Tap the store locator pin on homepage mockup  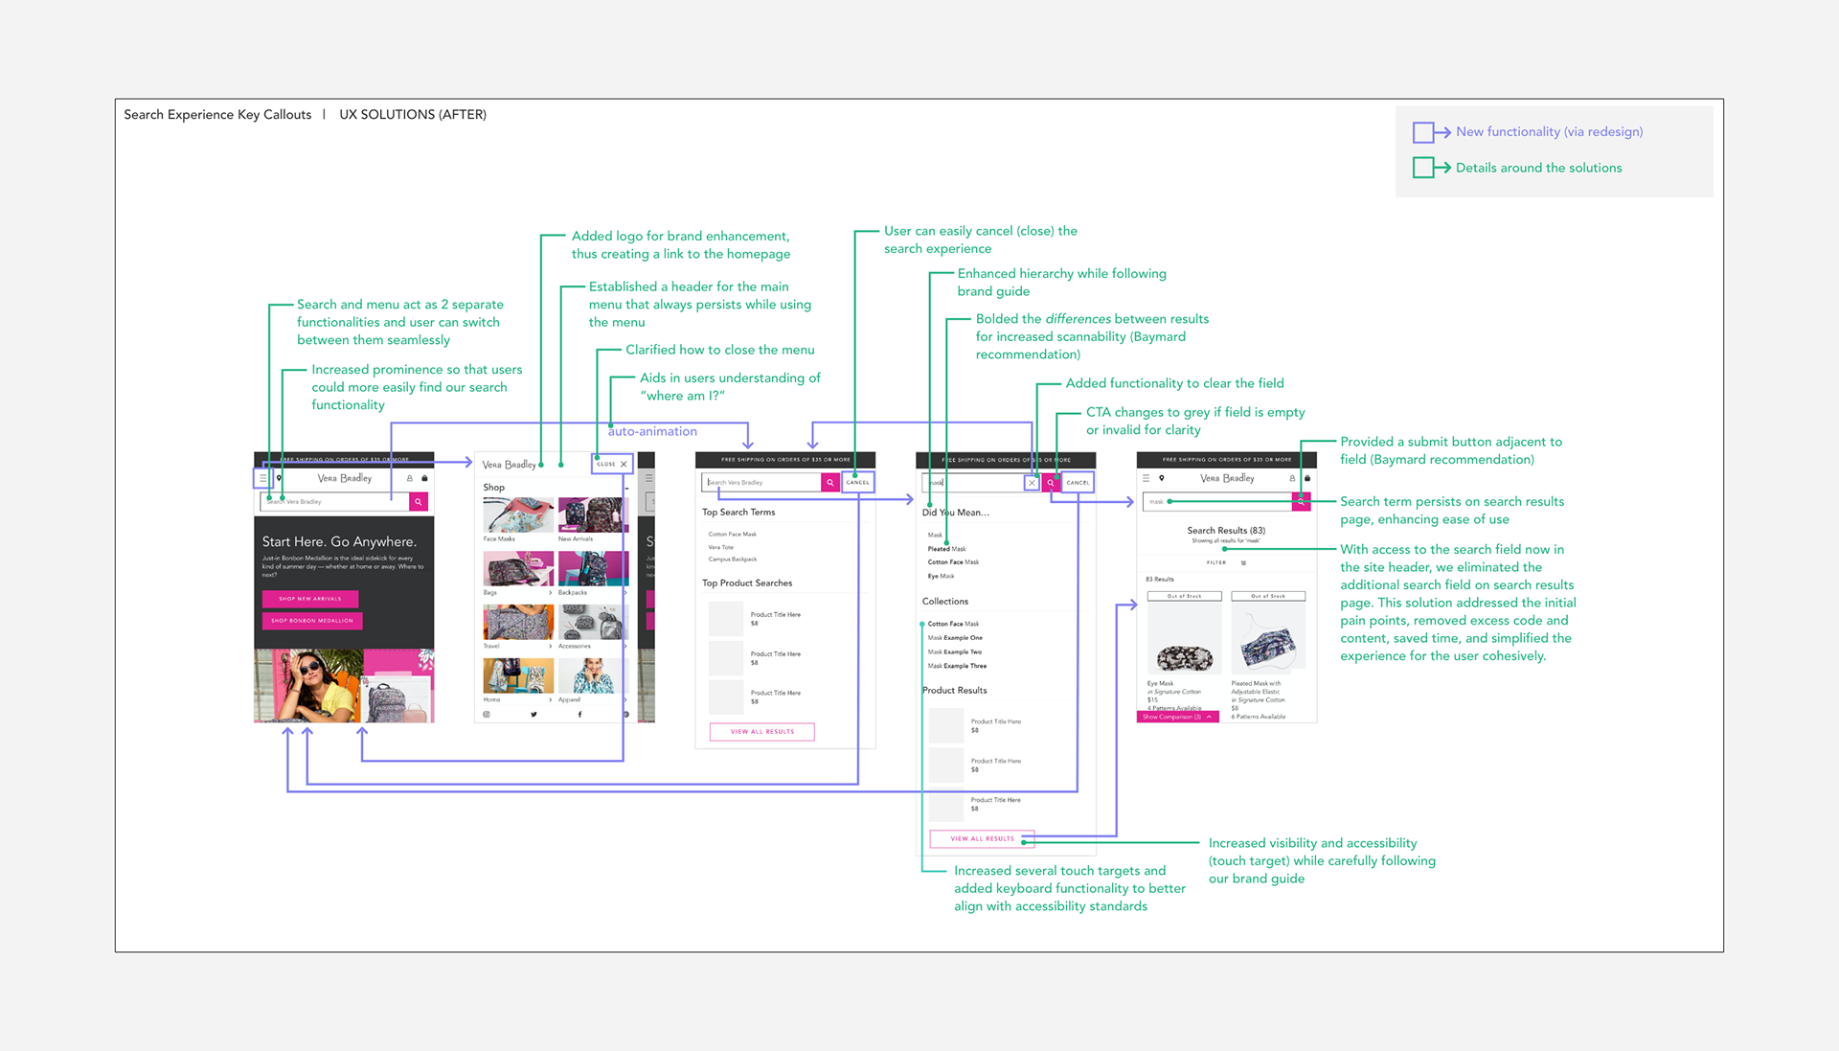point(279,478)
